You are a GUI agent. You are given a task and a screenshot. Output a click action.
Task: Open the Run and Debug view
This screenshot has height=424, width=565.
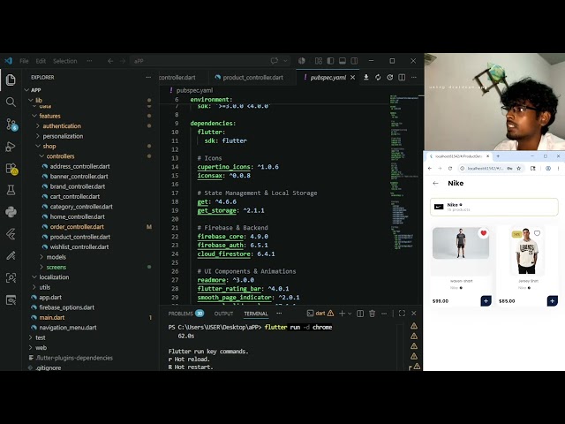(11, 147)
